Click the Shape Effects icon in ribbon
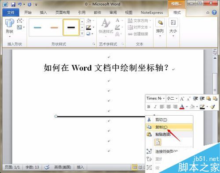 click(88, 34)
